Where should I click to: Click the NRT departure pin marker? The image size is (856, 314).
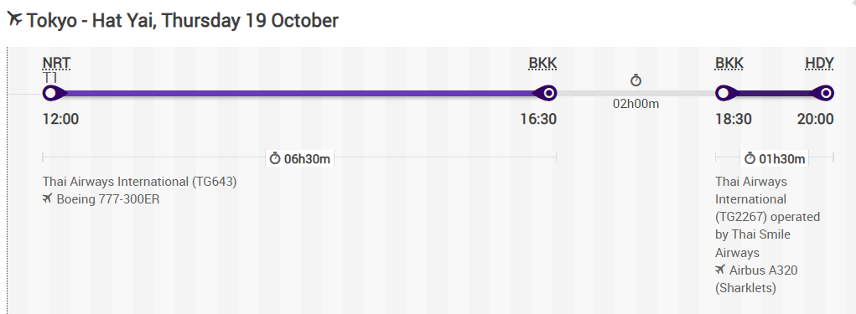53,93
